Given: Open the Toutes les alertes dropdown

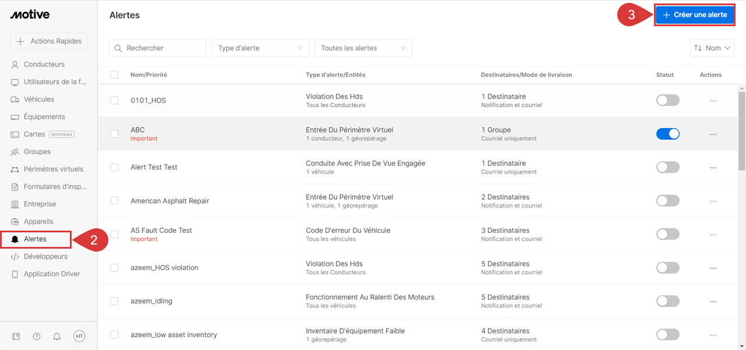Looking at the screenshot, I should [x=363, y=48].
